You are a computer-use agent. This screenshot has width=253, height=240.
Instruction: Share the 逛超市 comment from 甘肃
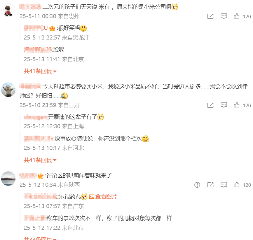click(210, 105)
